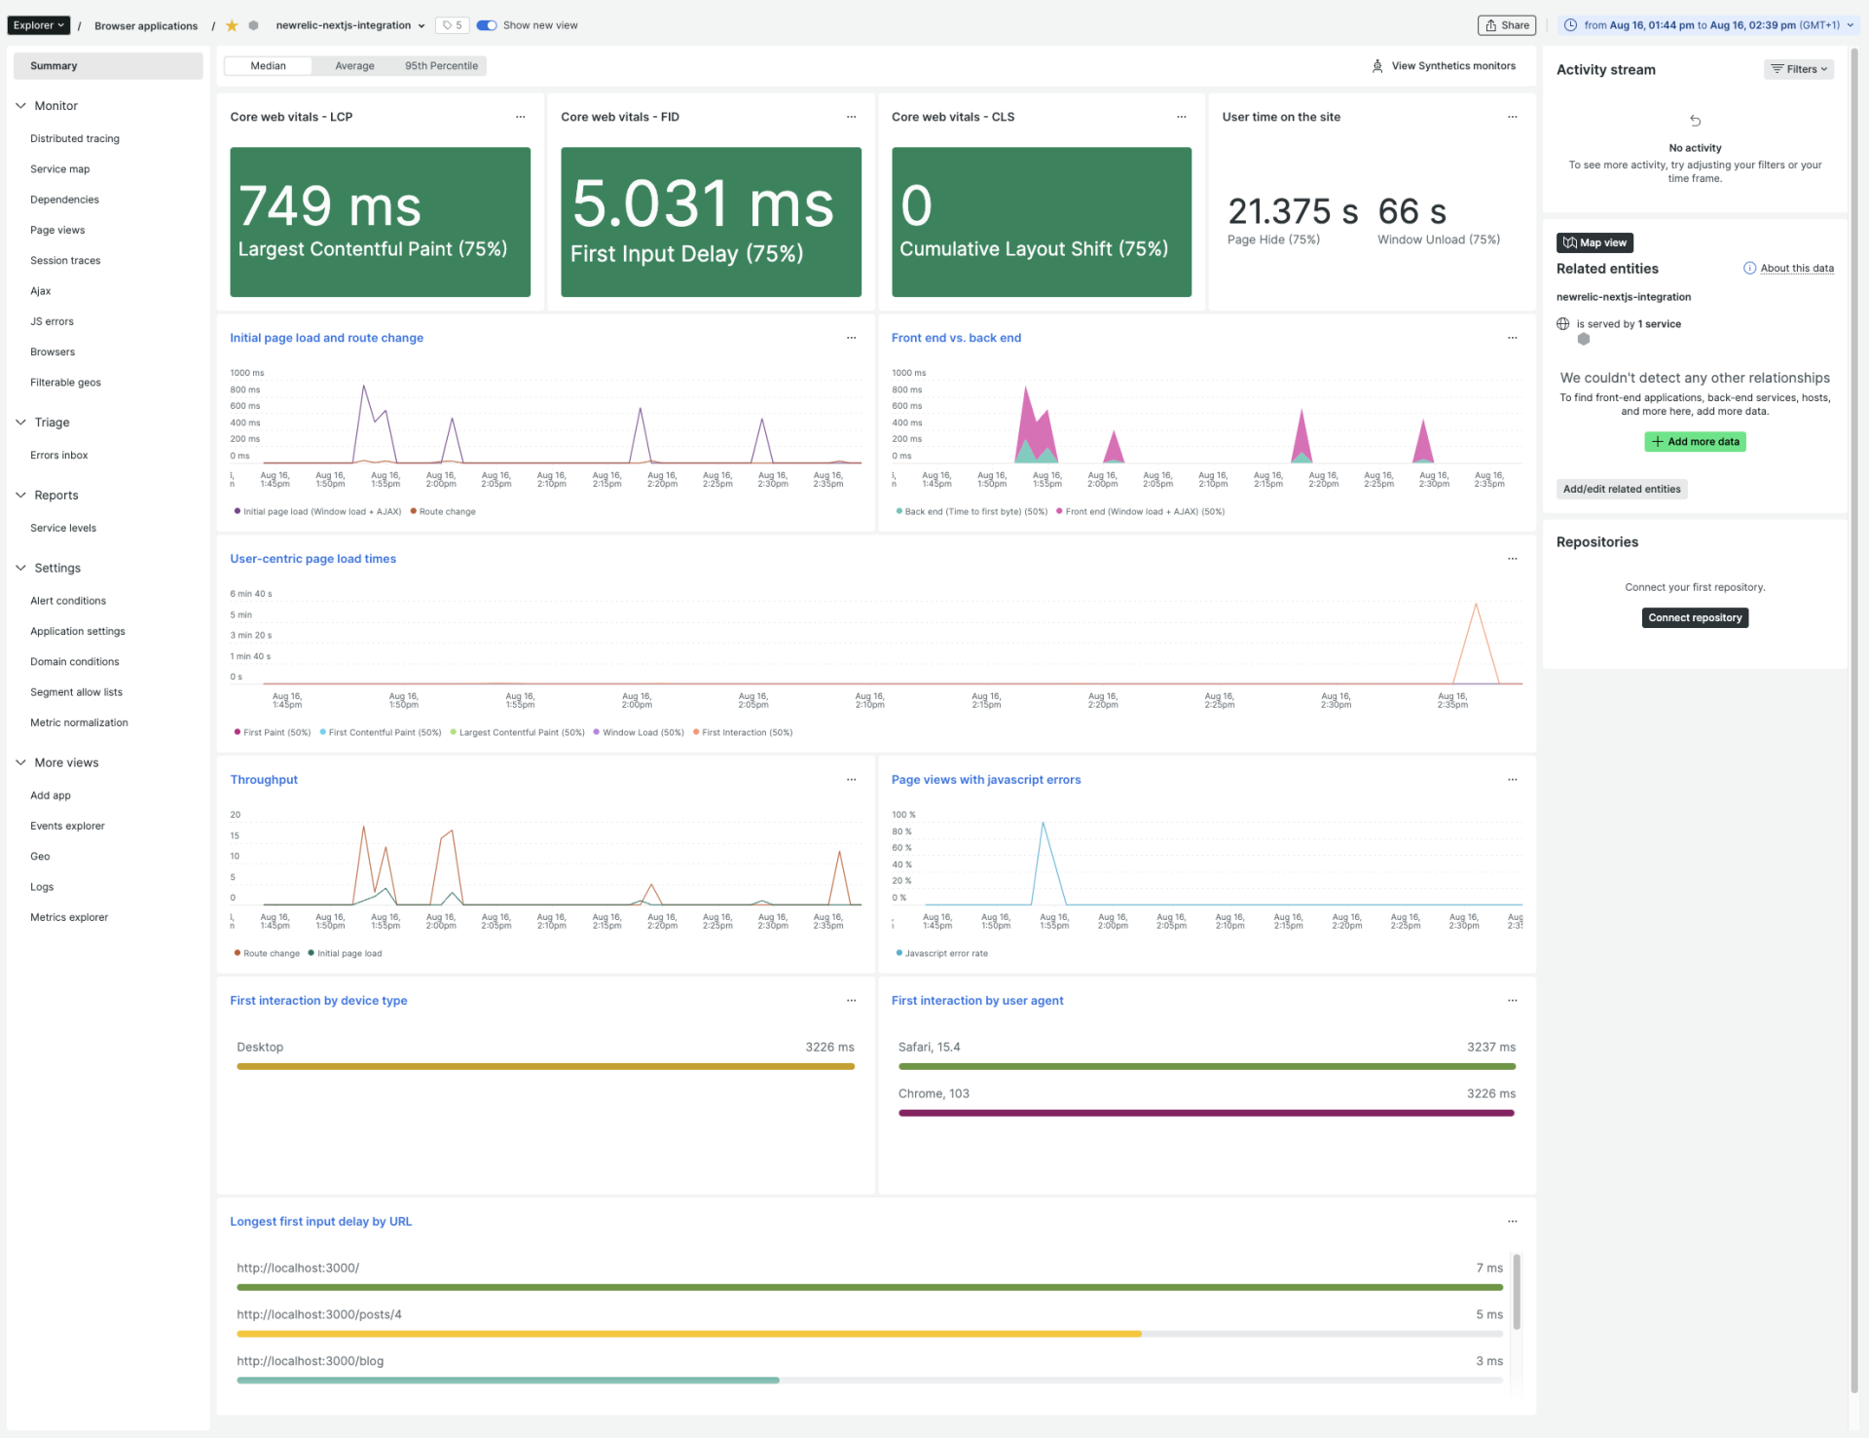Hide the Route change series in Throughput legend

(266, 953)
